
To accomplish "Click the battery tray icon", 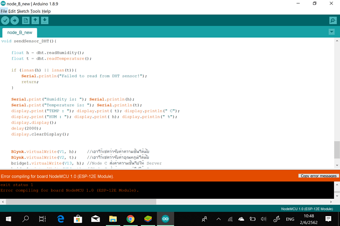I will pos(252,219).
